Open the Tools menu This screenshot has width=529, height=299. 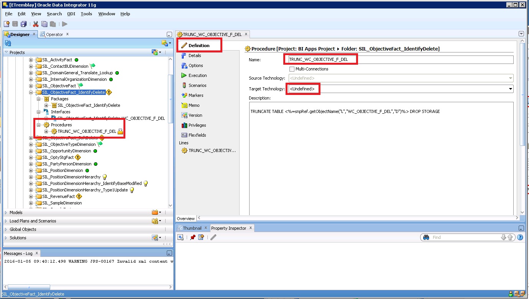point(86,14)
